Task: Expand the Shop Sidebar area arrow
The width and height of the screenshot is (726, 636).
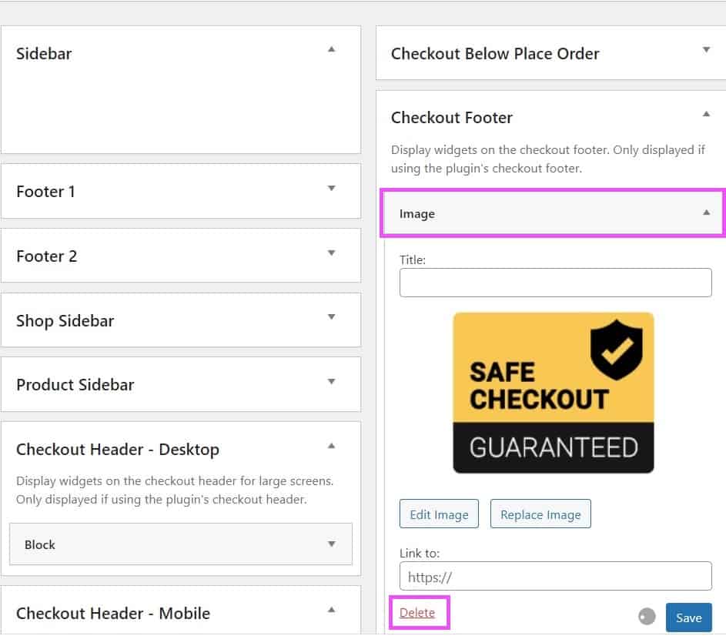Action: coord(331,316)
